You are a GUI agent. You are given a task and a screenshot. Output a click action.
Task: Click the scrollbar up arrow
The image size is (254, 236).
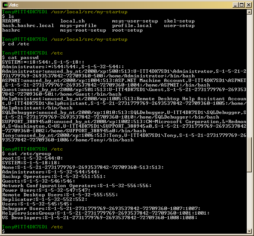[x=249, y=12]
